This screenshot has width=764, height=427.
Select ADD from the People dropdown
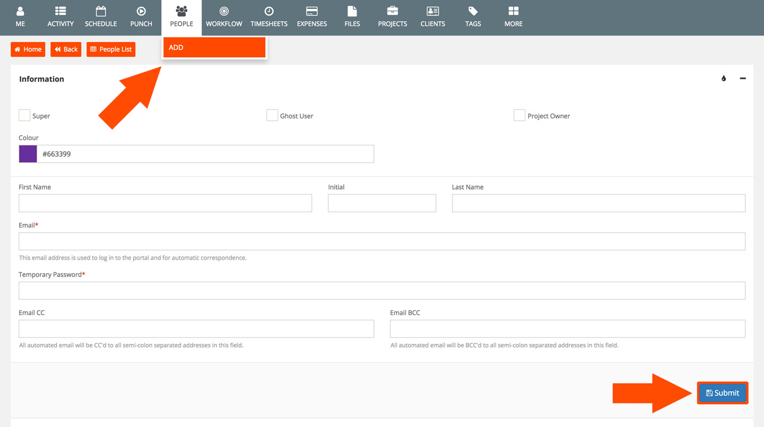click(214, 47)
